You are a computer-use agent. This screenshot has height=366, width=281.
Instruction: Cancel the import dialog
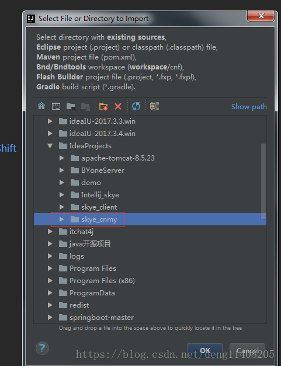click(247, 351)
